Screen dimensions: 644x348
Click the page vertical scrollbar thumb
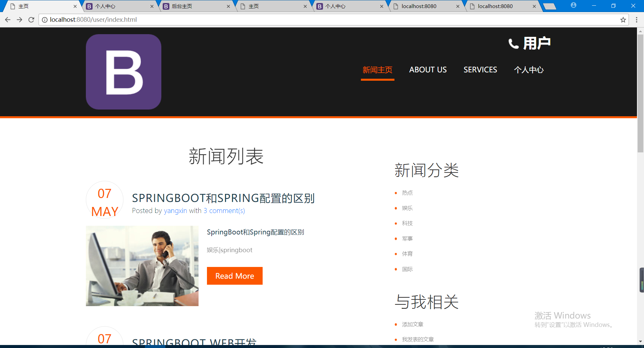(640, 93)
